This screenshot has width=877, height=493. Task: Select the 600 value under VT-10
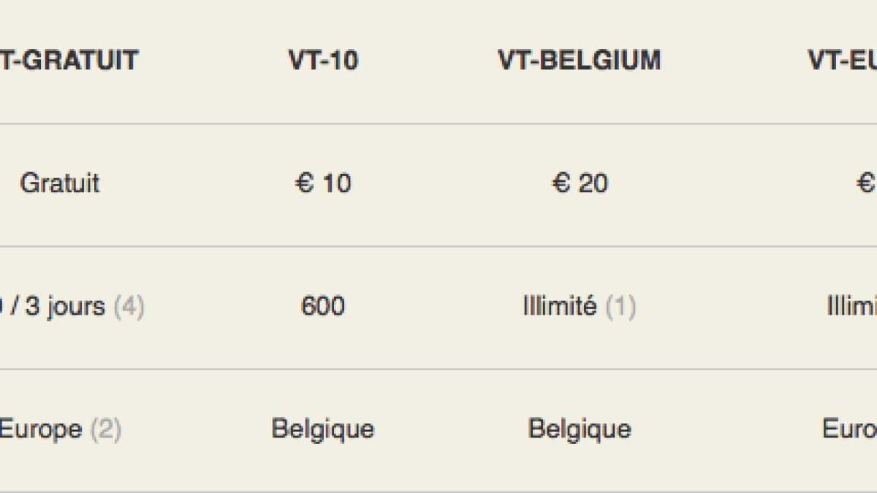(x=323, y=306)
